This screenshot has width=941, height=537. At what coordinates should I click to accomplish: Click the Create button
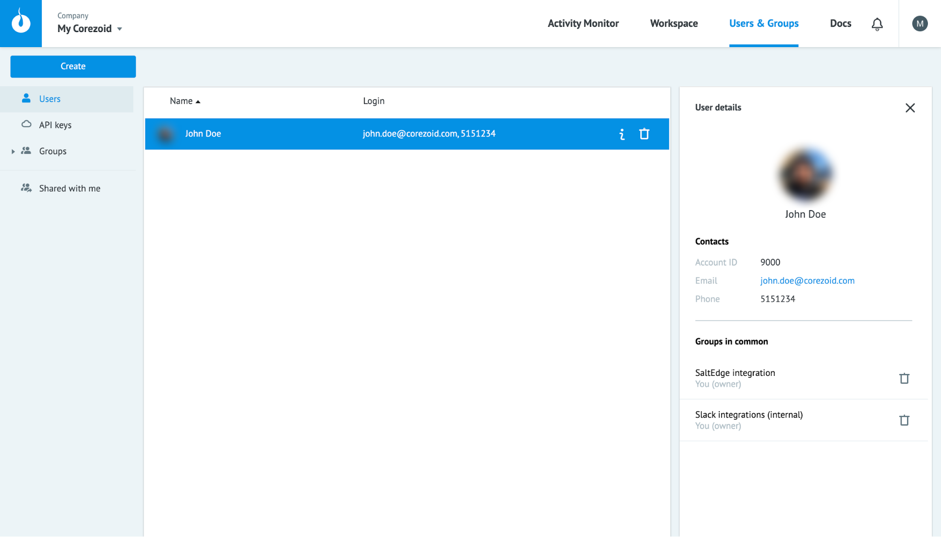[73, 66]
